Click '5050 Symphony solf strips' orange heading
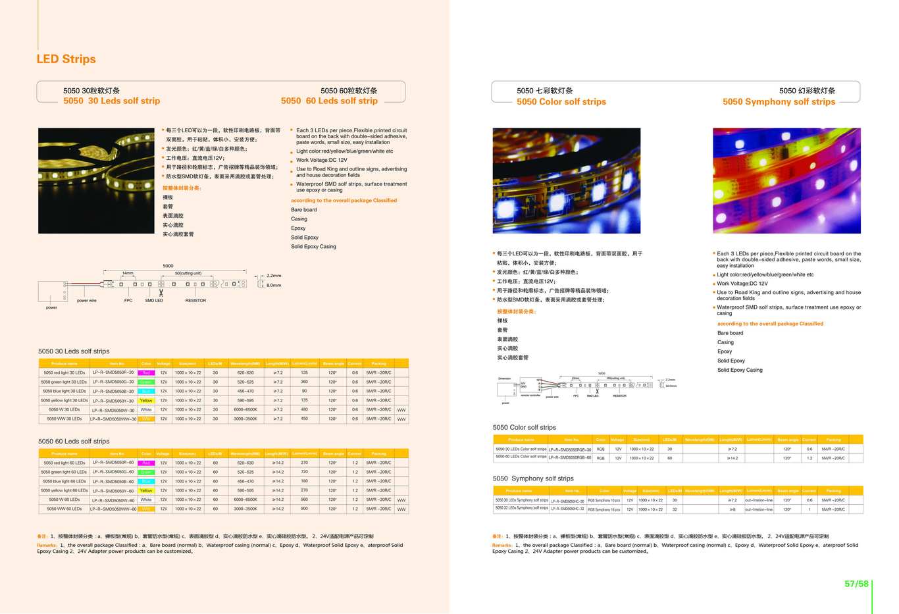Image resolution: width=899 pixels, height=614 pixels. pyautogui.click(x=779, y=101)
